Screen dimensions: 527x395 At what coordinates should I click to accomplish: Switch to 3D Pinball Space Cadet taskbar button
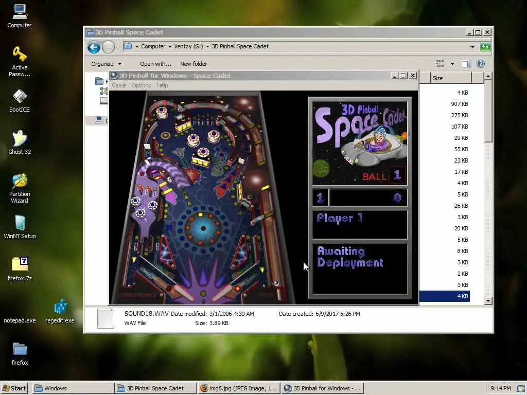(155, 388)
